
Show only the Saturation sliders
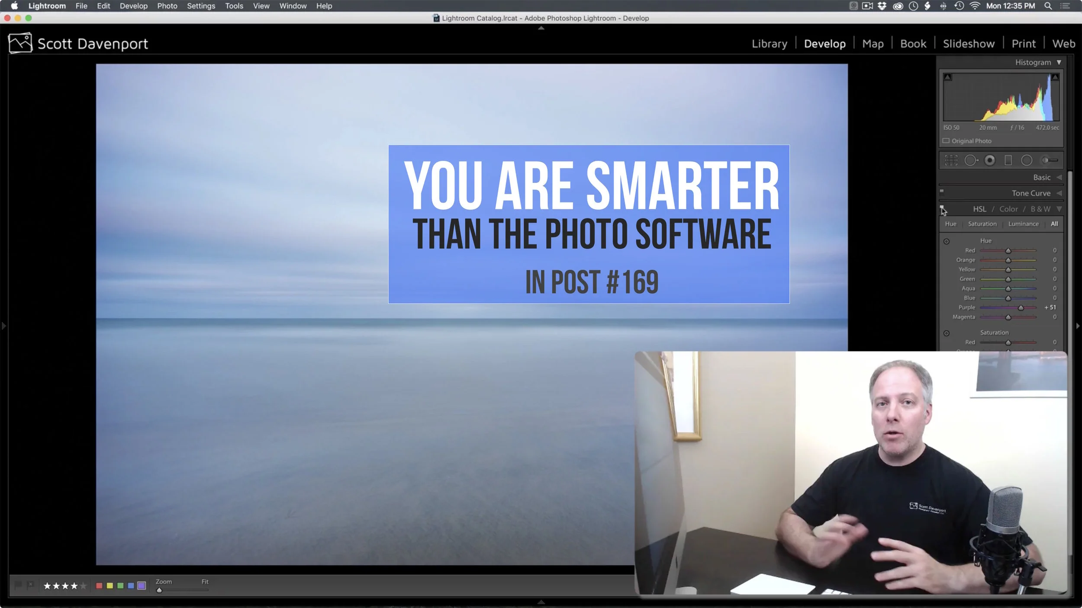(982, 224)
